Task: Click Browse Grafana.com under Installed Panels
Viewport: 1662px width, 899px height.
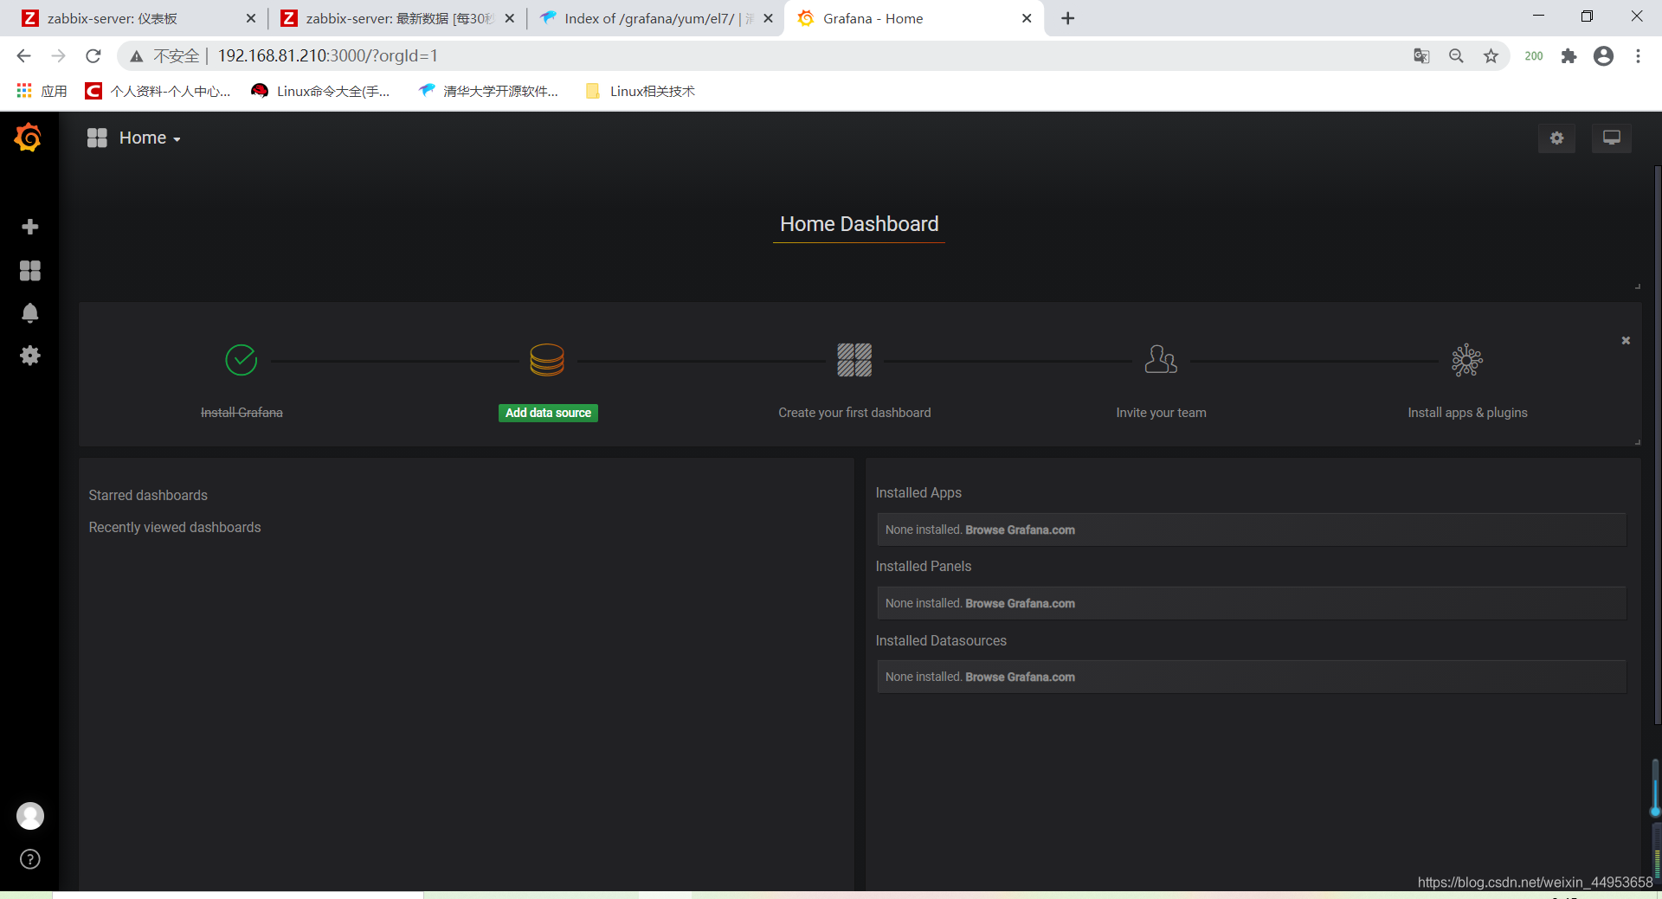Action: pos(1020,603)
